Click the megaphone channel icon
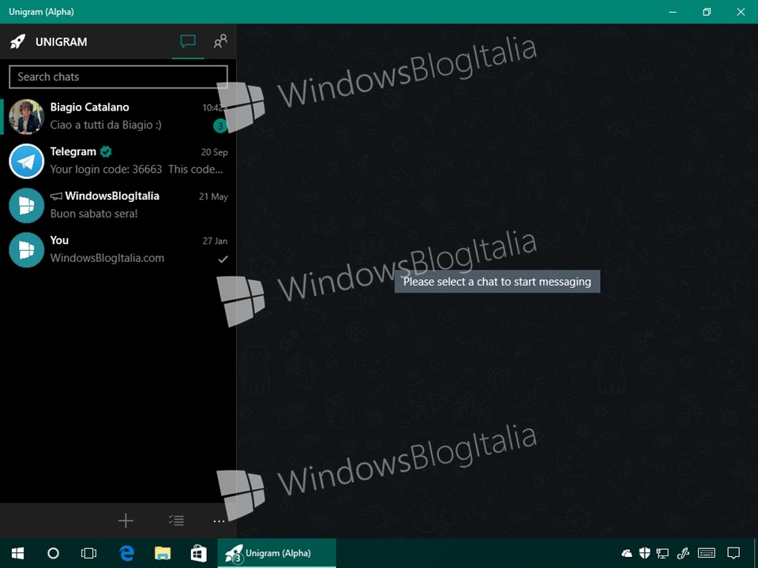This screenshot has height=568, width=758. 56,196
